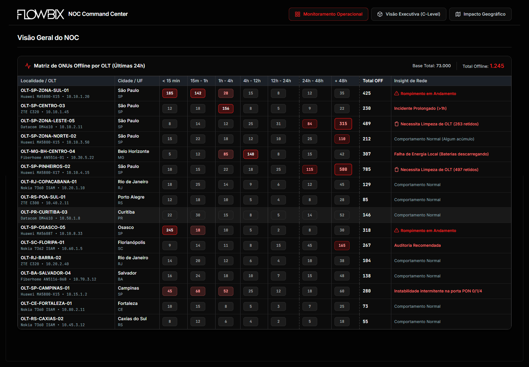The height and width of the screenshot is (367, 529).
Task: Open the Impacto Geográfico view
Action: coord(480,14)
